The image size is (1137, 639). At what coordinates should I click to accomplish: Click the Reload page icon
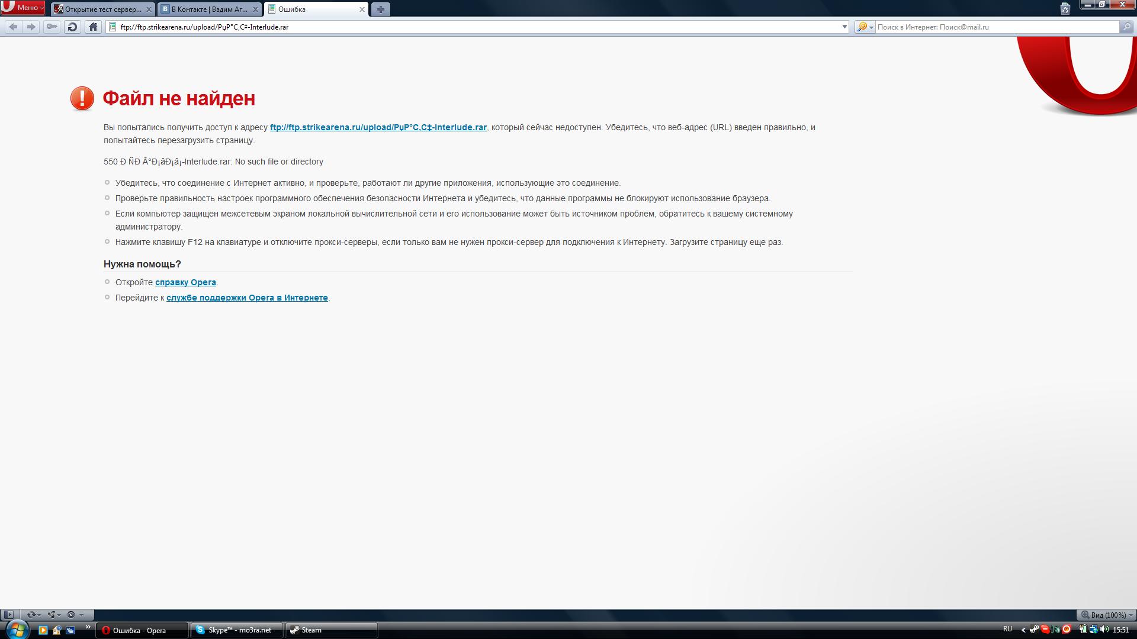coord(72,27)
